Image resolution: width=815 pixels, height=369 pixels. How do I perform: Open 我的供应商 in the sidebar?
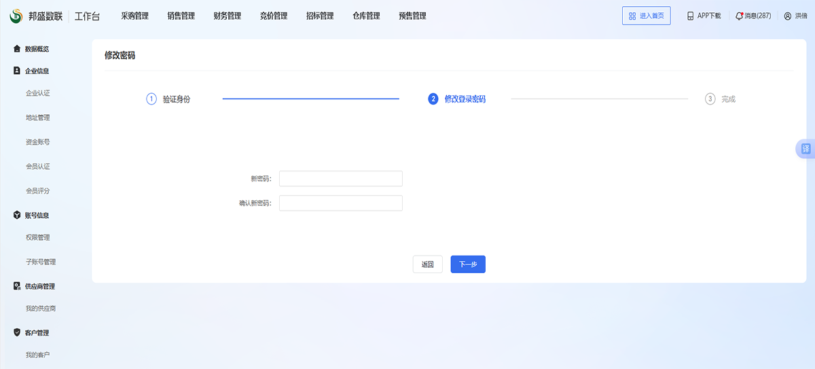point(41,309)
